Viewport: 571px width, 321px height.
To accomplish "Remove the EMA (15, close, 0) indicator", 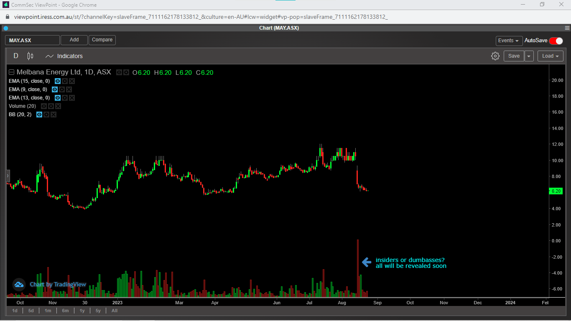I will click(x=72, y=81).
